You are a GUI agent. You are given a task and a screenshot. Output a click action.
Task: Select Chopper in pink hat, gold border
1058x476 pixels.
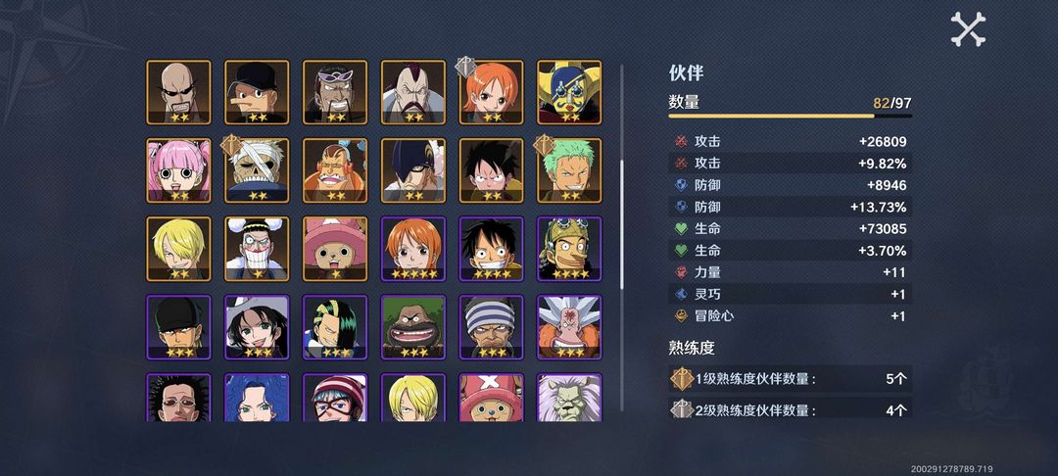click(x=335, y=249)
